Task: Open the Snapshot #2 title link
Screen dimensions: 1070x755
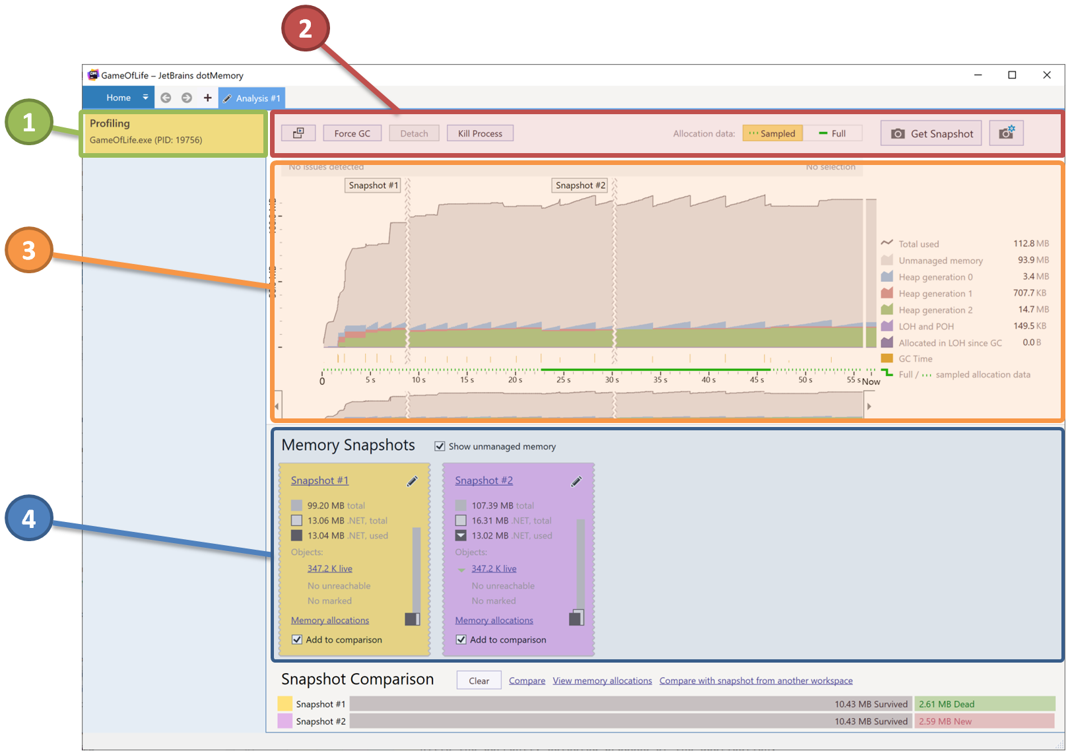Action: [484, 480]
